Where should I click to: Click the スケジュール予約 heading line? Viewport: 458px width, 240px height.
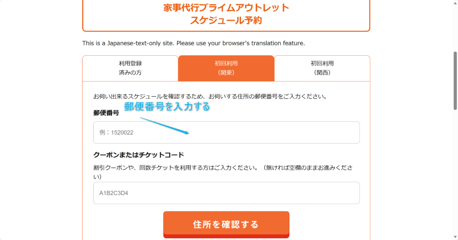(x=226, y=20)
